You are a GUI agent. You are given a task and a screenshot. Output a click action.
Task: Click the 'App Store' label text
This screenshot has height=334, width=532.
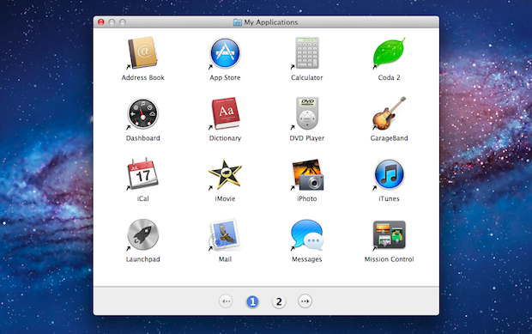(x=225, y=77)
